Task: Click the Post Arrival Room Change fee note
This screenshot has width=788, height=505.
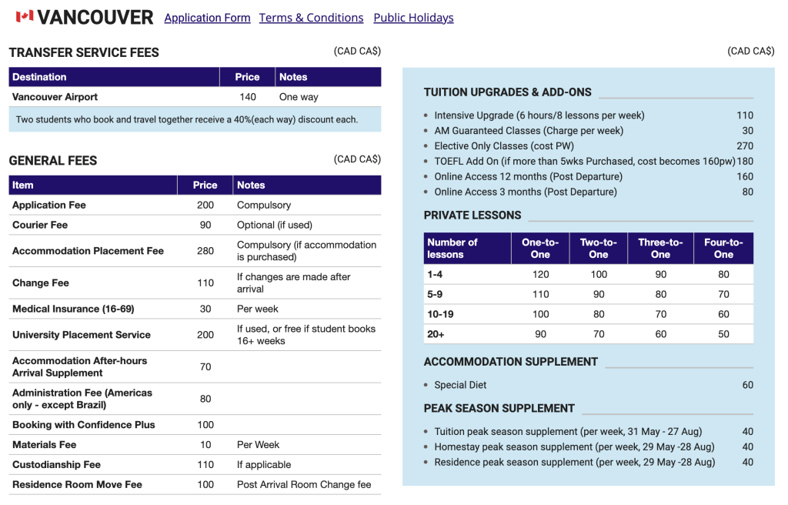Action: pyautogui.click(x=304, y=484)
